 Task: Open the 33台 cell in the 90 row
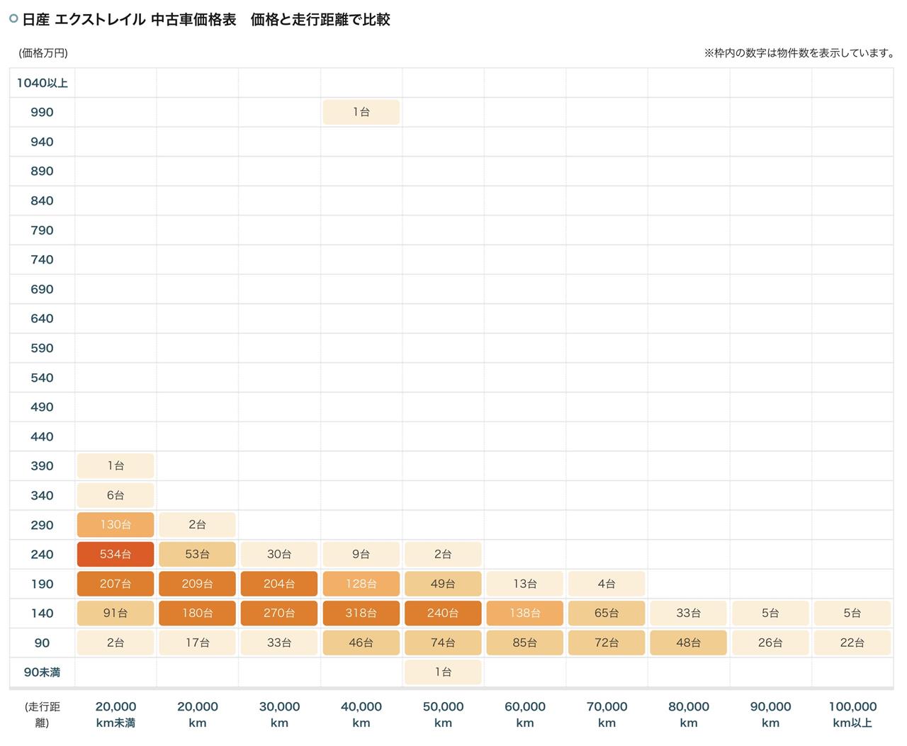tap(279, 643)
